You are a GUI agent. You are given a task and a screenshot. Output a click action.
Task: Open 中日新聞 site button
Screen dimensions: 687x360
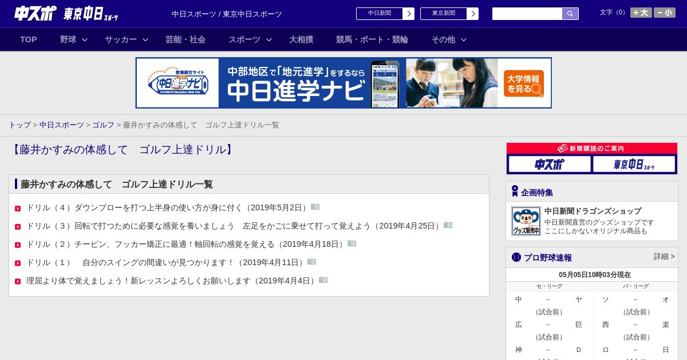tap(379, 14)
